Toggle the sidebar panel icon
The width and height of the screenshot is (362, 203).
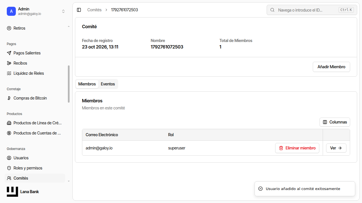(x=79, y=10)
